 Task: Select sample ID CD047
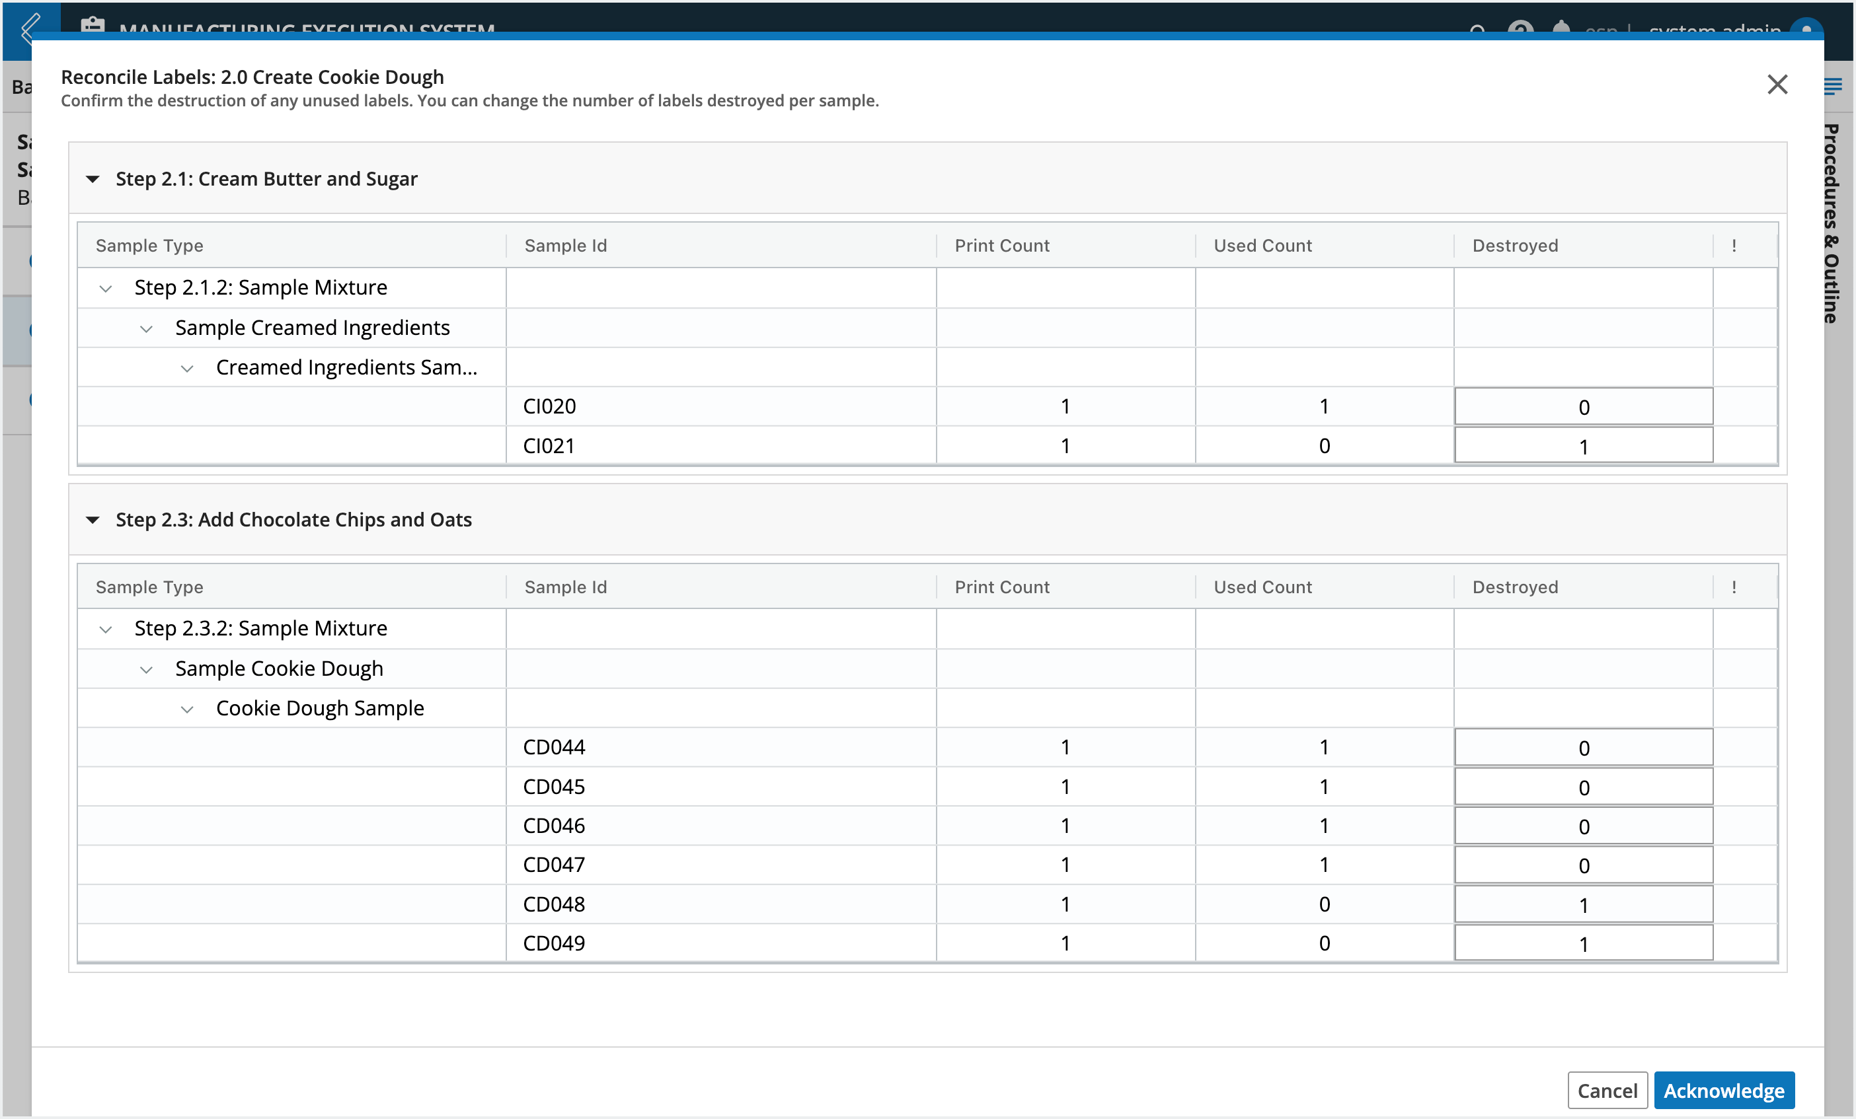(x=554, y=865)
